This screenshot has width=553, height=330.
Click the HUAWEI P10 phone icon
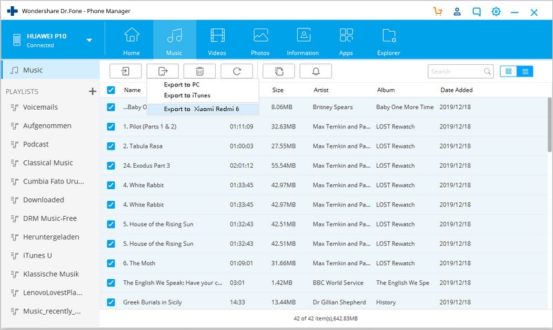17,40
